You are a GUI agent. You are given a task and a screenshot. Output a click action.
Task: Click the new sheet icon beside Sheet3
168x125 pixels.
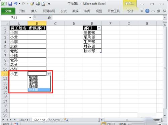pyautogui.click(x=66, y=120)
